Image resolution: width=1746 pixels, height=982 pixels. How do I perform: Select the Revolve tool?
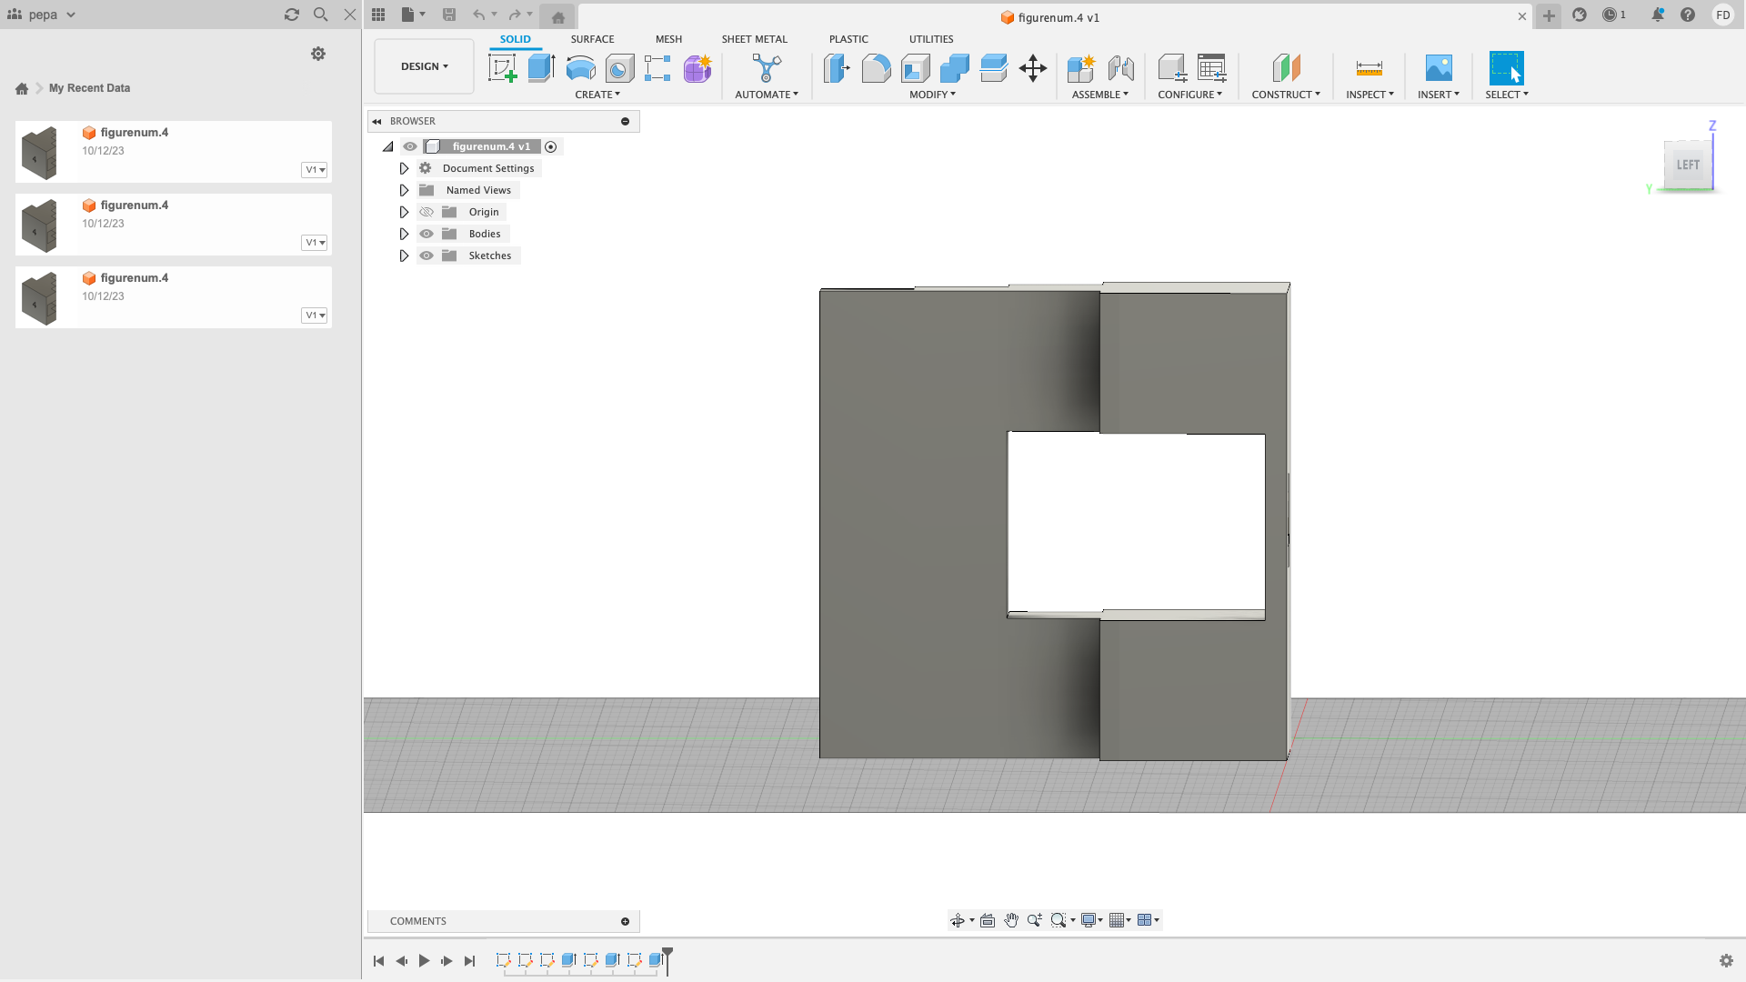tap(580, 68)
